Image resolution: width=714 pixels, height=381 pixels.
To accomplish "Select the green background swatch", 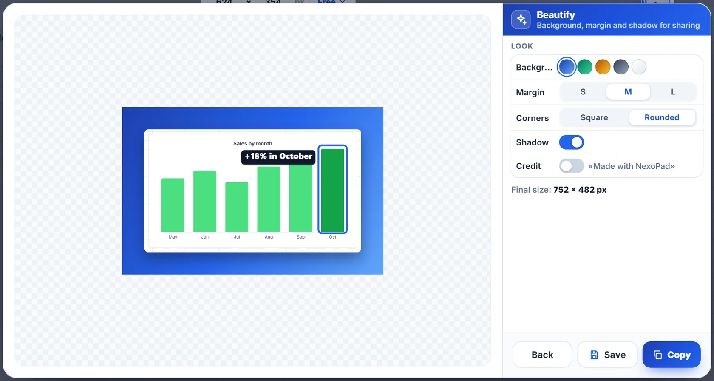I will coord(585,67).
